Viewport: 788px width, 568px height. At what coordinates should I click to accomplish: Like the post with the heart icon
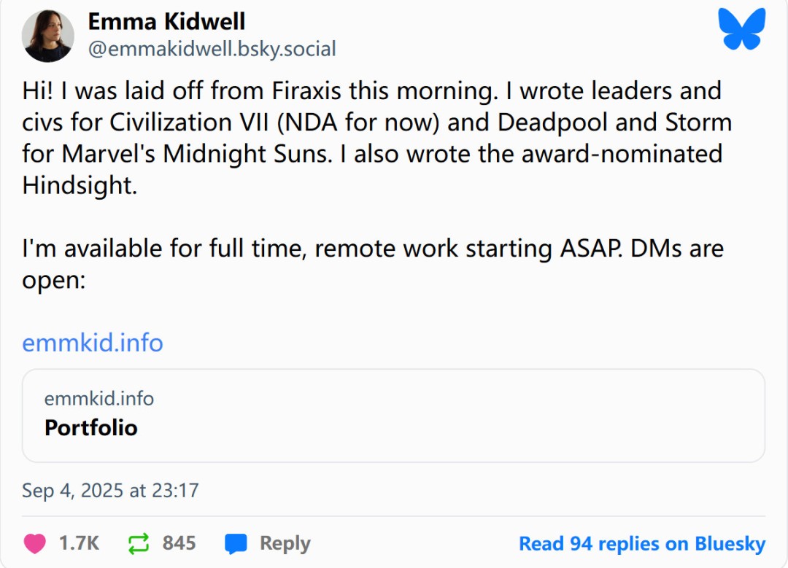34,543
